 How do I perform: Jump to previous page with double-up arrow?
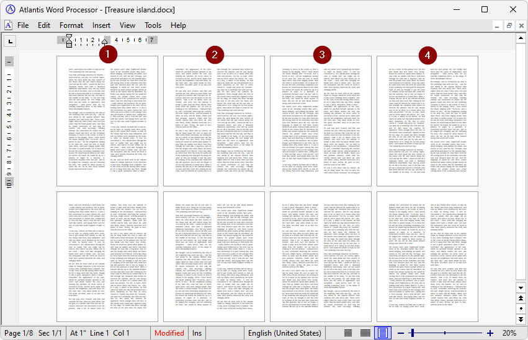521,298
